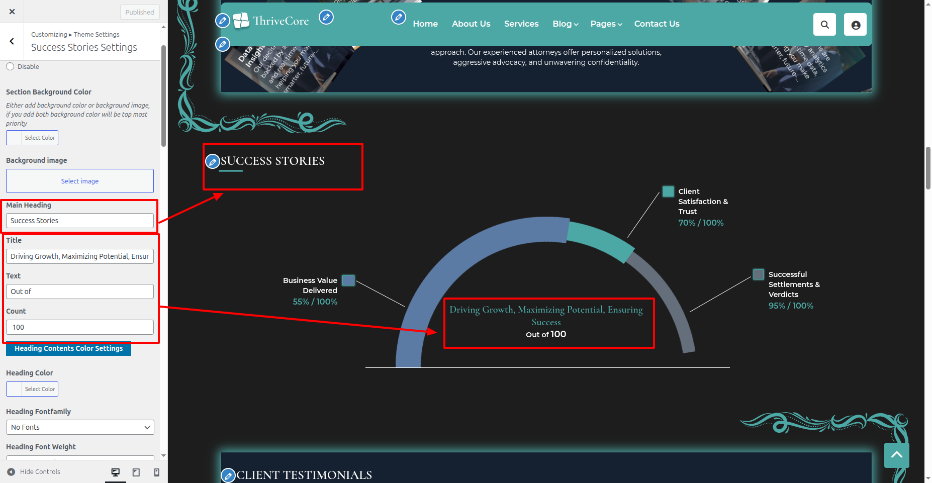This screenshot has width=932, height=483.
Task: Go back using the left chevron arrow
Action: pyautogui.click(x=12, y=42)
